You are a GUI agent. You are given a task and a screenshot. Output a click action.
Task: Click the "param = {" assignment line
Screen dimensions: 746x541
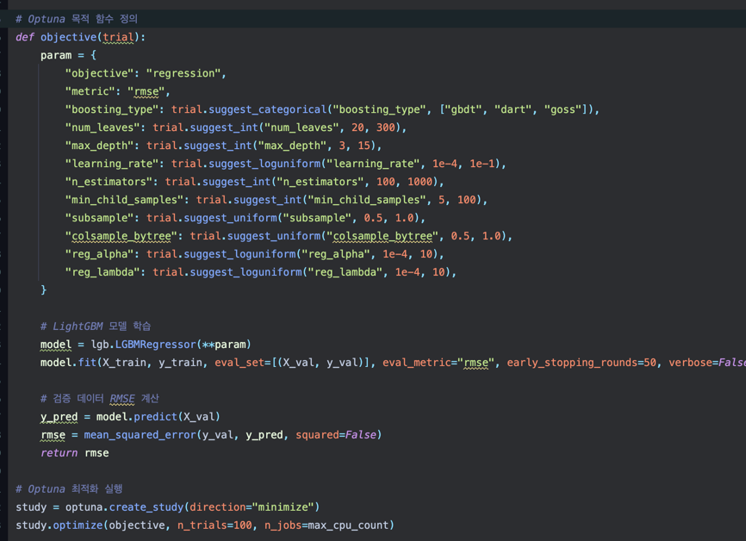pyautogui.click(x=69, y=55)
